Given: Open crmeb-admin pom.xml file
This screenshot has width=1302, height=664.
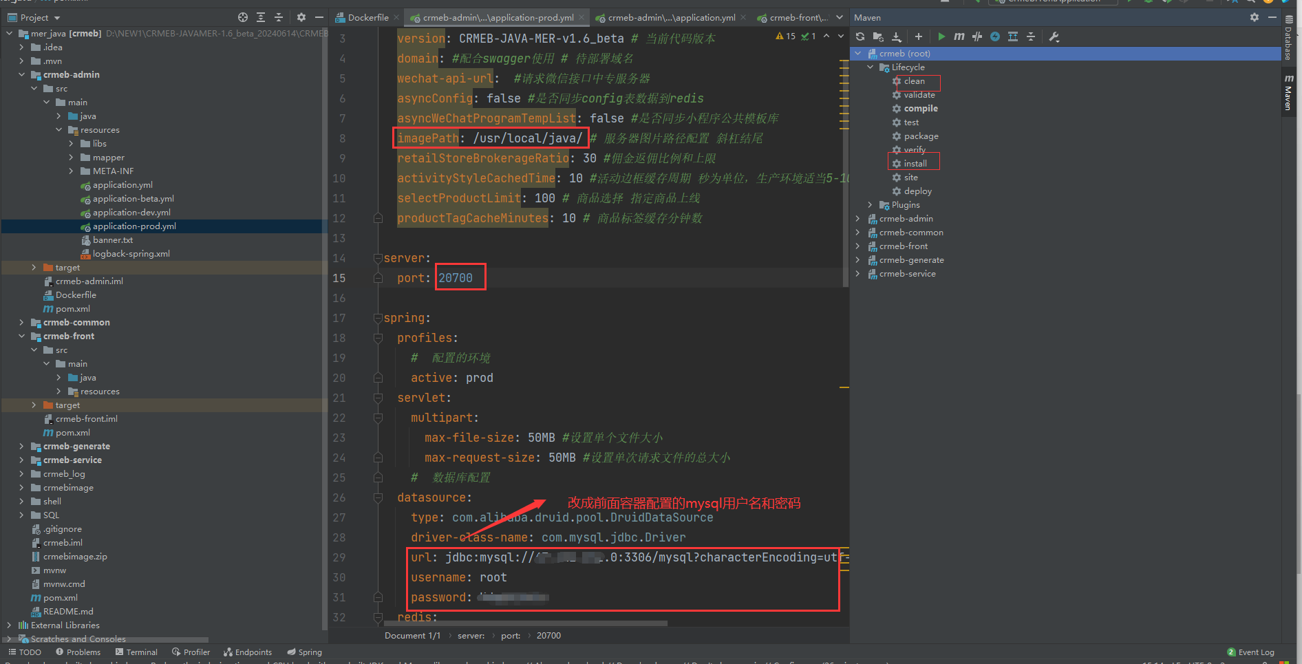Looking at the screenshot, I should [72, 309].
